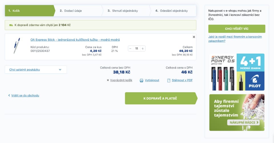
Task: Select step 3 Shrnutí objednávky
Action: [x=123, y=11]
